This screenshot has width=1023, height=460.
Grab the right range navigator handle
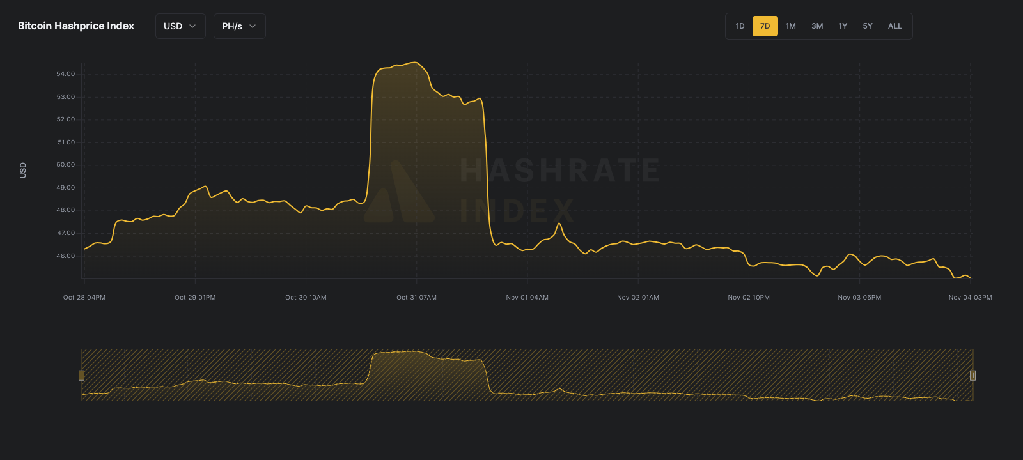pyautogui.click(x=972, y=375)
